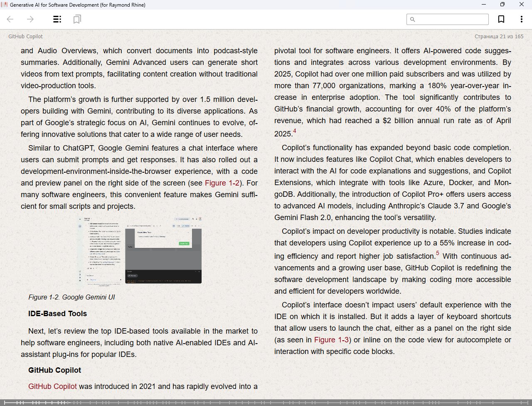This screenshot has height=406, width=532.
Task: Click the GitHub Copilot chapter header label
Action: point(25,37)
